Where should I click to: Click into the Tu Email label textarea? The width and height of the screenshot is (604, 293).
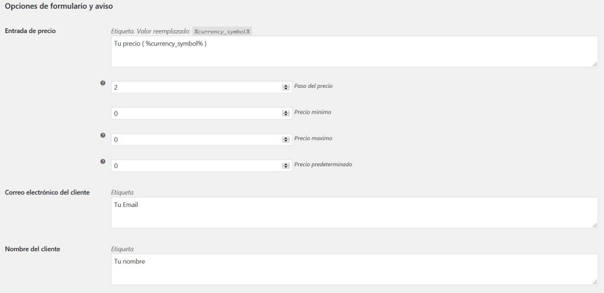point(354,213)
